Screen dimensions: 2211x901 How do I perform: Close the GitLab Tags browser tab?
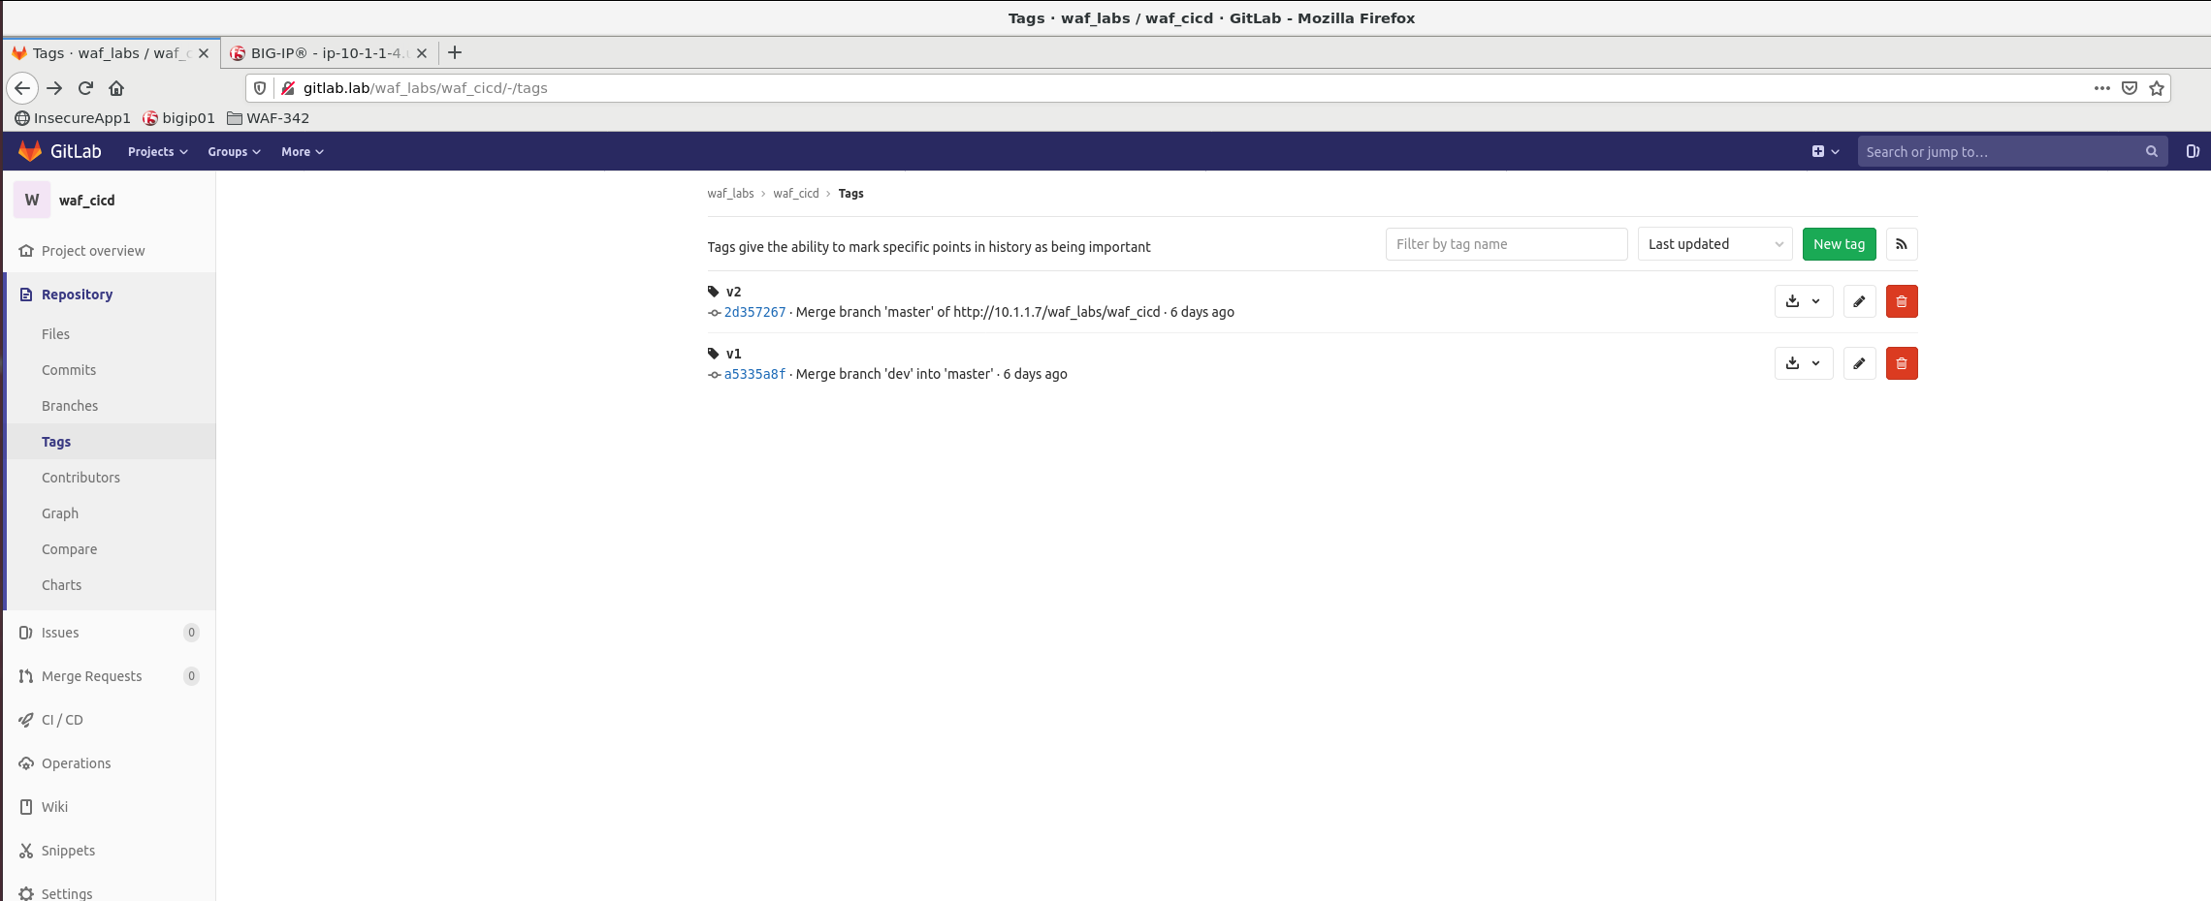tap(204, 53)
